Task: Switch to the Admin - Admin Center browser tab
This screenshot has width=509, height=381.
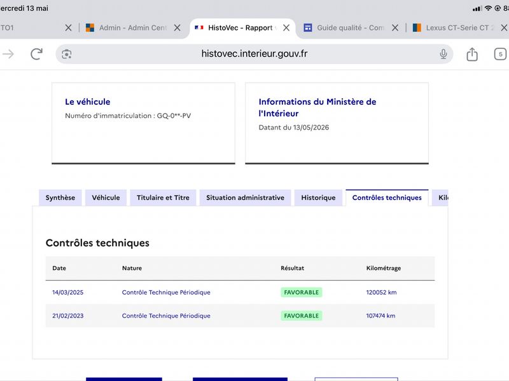Action: (x=127, y=28)
